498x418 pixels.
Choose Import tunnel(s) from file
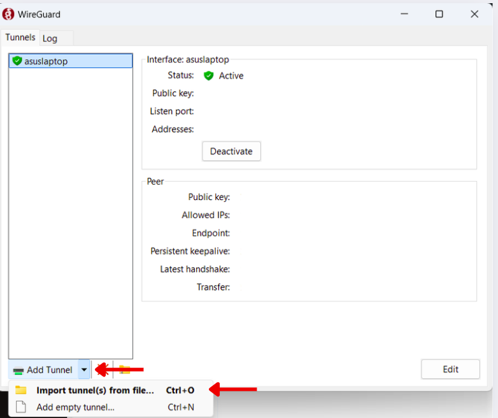(x=95, y=390)
